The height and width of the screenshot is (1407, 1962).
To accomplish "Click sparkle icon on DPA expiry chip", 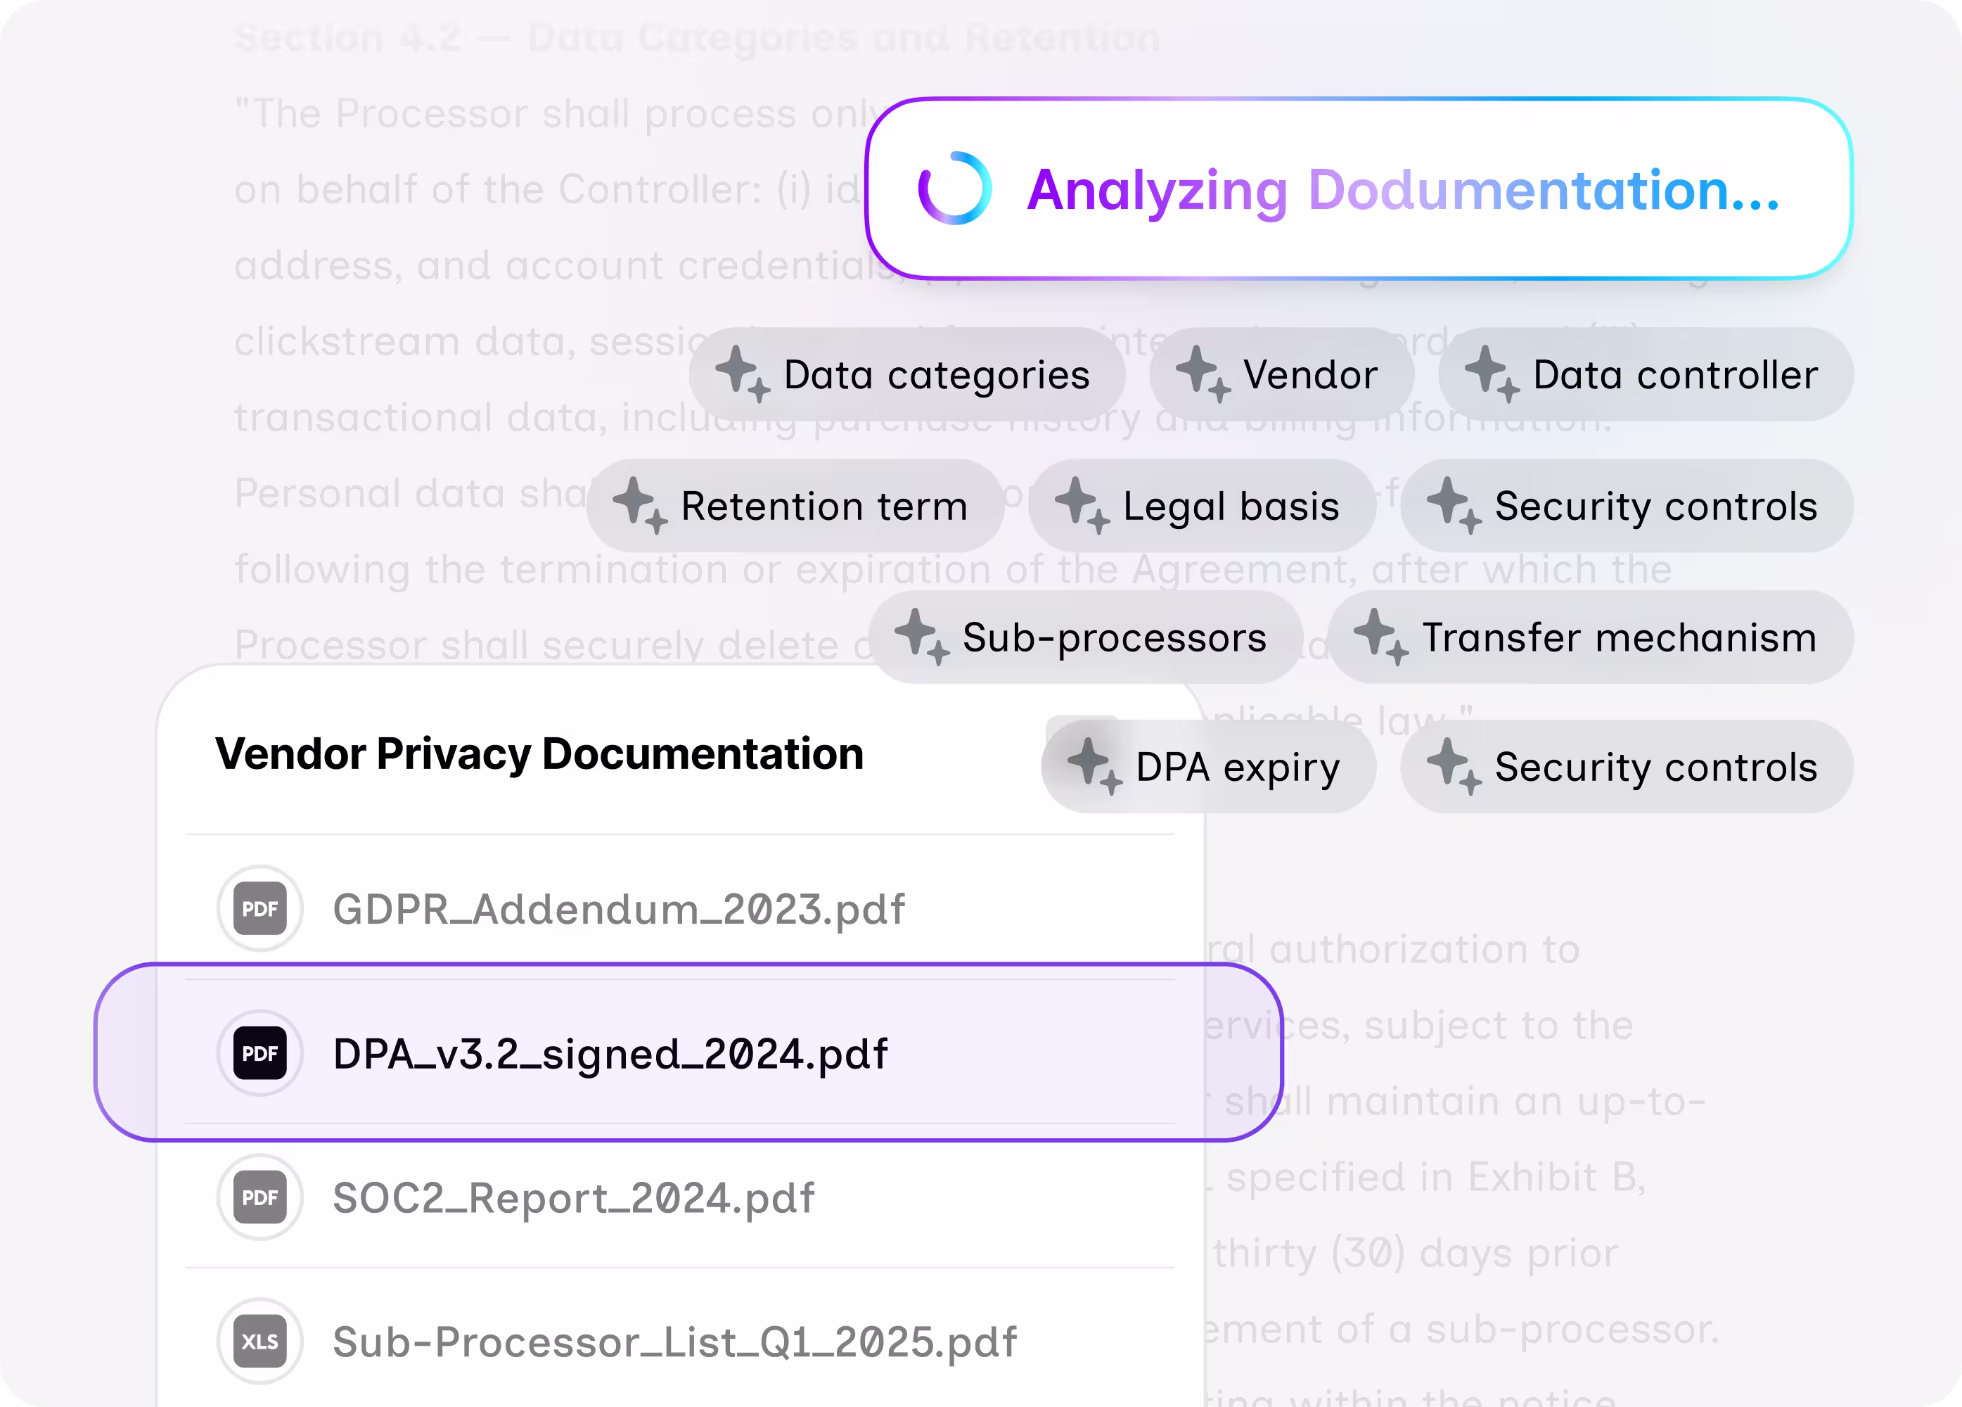I will point(1094,766).
